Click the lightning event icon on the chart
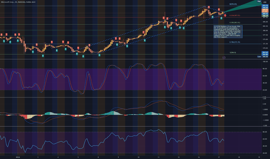The height and width of the screenshot is (159, 270). pyautogui.click(x=224, y=58)
